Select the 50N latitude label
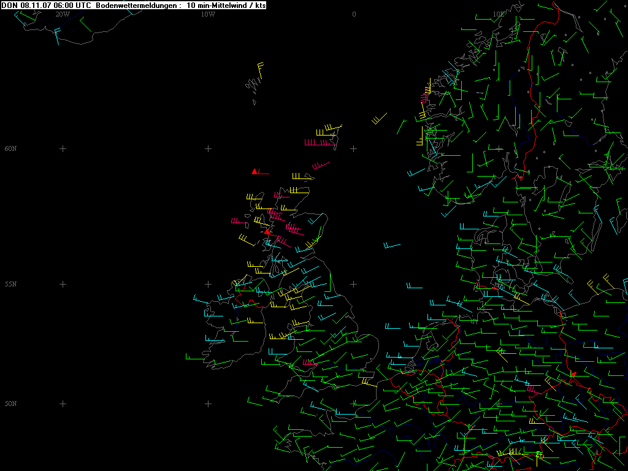The image size is (628, 471). coord(10,404)
